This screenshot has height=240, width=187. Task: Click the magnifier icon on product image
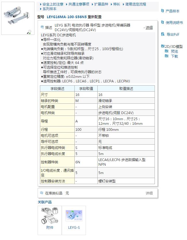[29, 32]
